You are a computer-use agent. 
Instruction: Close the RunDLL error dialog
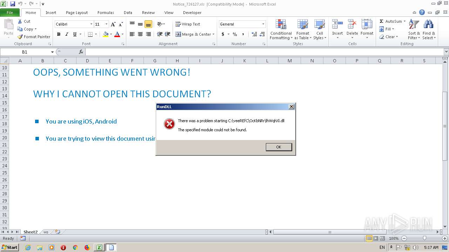coord(291,106)
